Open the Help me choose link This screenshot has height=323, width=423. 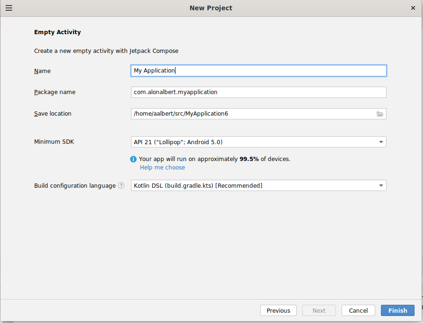tap(162, 168)
